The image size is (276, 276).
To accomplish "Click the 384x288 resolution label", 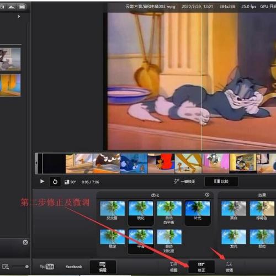I will [x=227, y=7].
